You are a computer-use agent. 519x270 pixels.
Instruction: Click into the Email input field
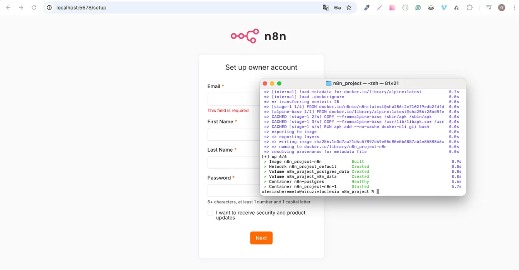(234, 99)
